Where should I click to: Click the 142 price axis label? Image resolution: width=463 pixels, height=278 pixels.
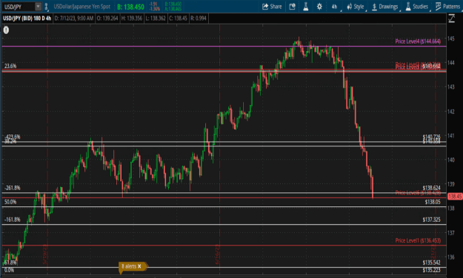(x=450, y=112)
